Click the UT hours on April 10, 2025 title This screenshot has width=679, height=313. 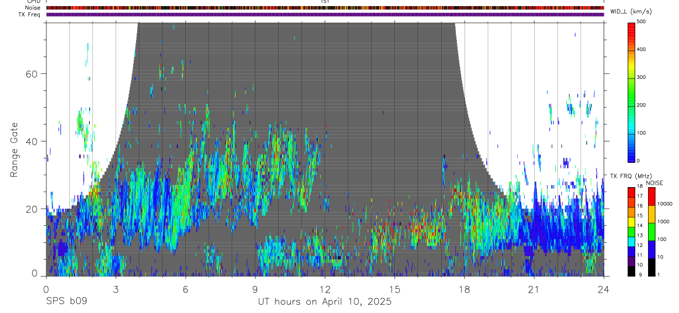point(325,301)
